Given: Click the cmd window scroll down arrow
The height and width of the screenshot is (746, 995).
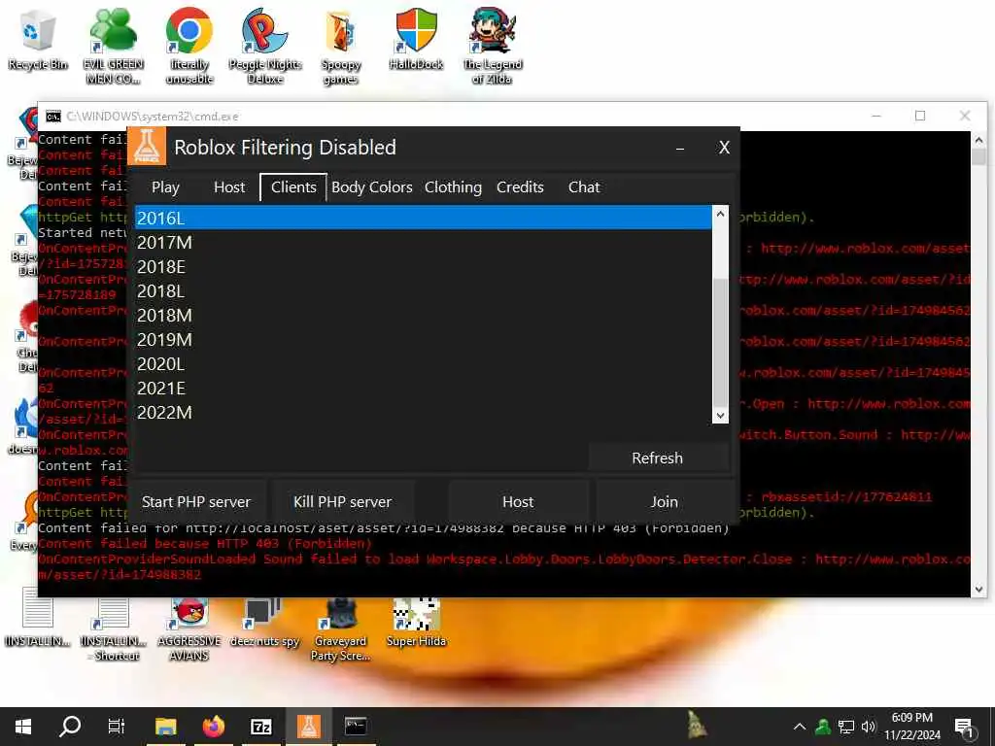Looking at the screenshot, I should pyautogui.click(x=978, y=589).
